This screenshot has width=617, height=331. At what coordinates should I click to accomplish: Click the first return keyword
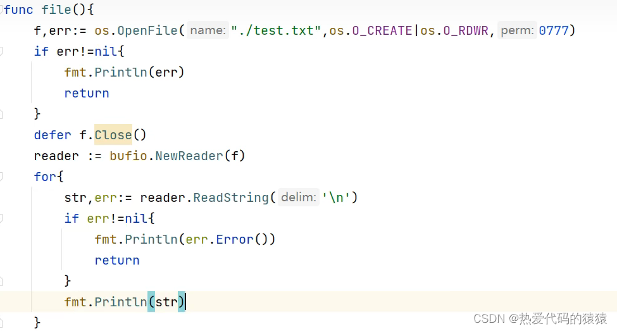87,93
